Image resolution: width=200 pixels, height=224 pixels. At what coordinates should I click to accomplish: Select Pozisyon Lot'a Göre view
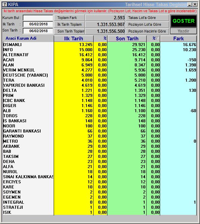click(147, 24)
